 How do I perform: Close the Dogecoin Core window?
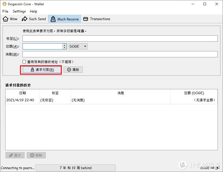click(x=217, y=4)
